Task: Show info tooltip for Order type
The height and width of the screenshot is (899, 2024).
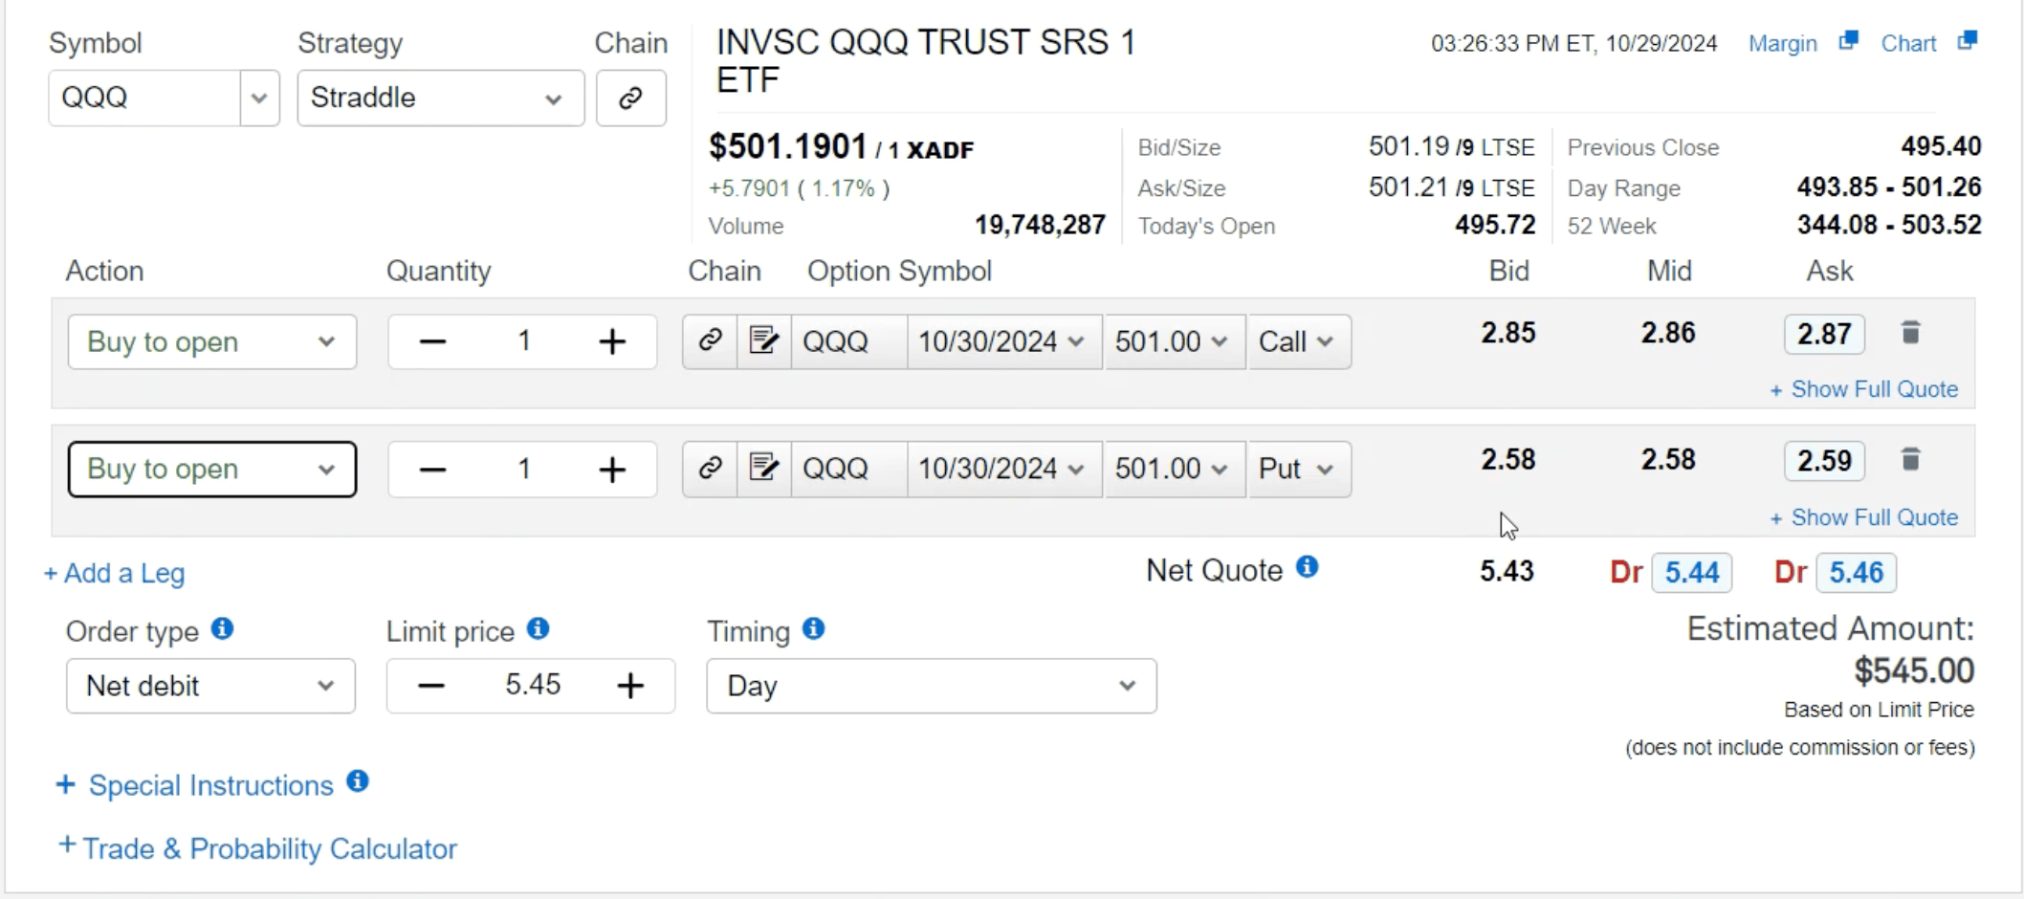Action: (x=222, y=629)
